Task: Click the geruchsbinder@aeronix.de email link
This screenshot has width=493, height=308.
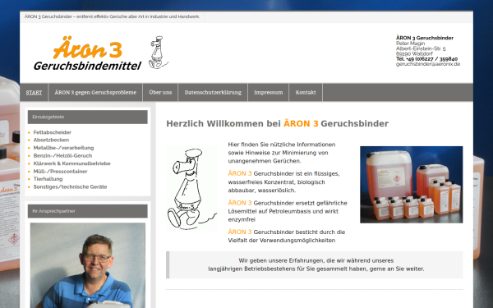Action: click(428, 64)
